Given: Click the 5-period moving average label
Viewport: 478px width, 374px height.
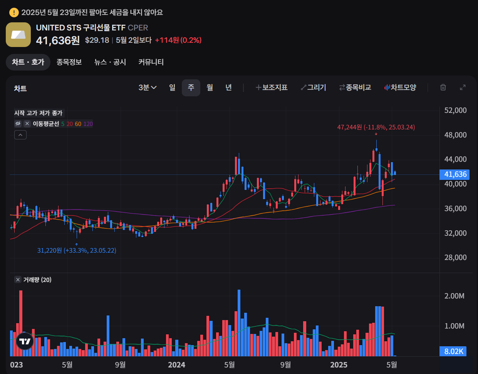Looking at the screenshot, I should click(63, 124).
